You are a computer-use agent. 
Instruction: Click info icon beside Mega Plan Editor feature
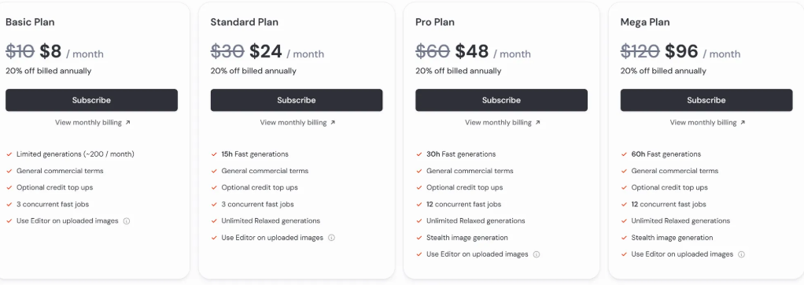tap(741, 254)
